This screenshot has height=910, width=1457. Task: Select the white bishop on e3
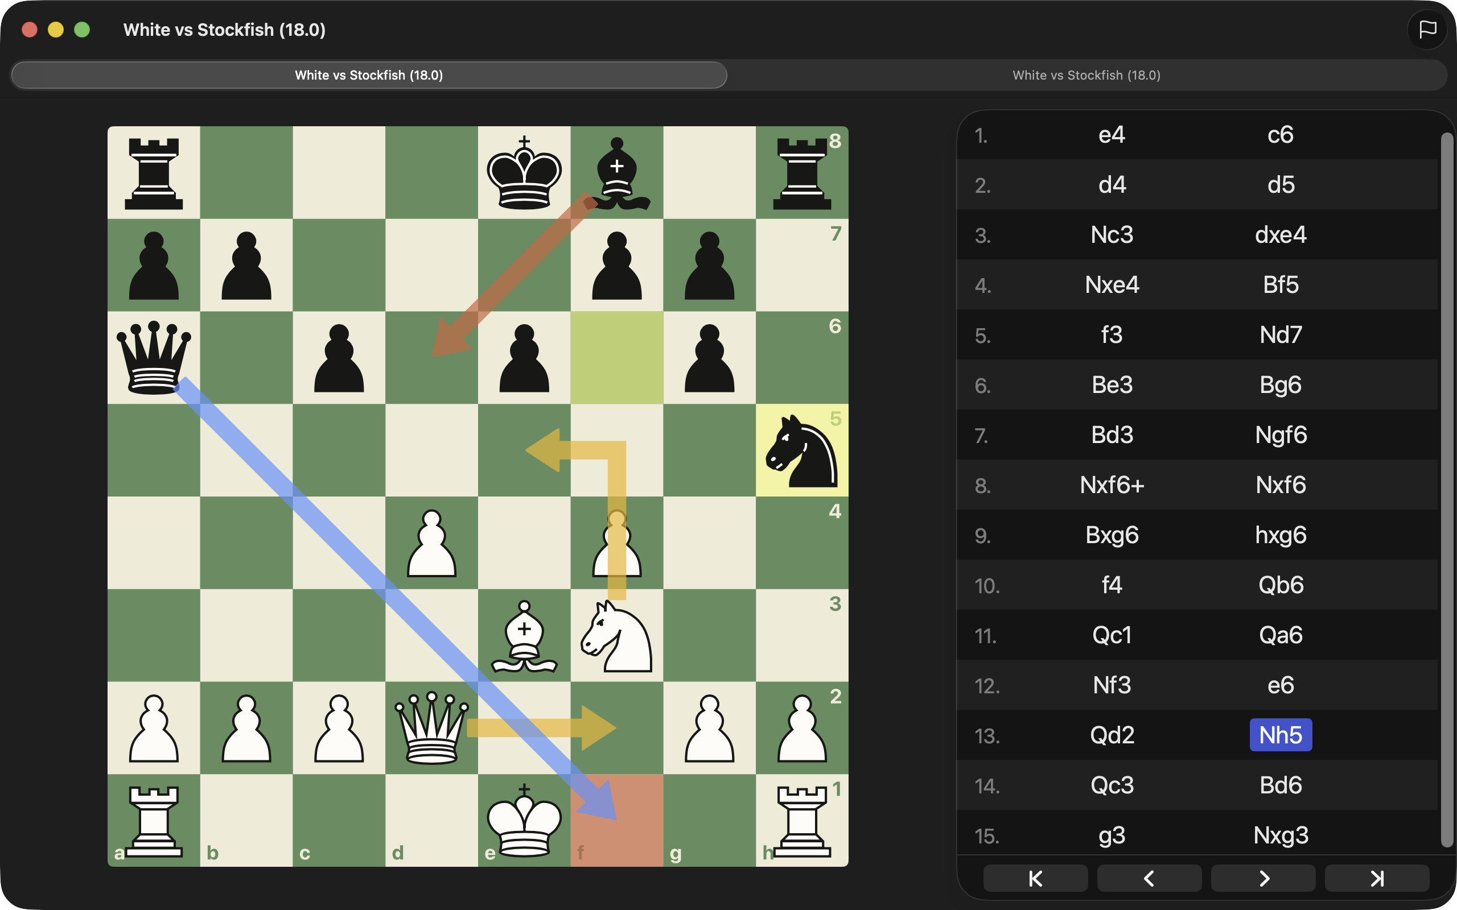coord(524,635)
